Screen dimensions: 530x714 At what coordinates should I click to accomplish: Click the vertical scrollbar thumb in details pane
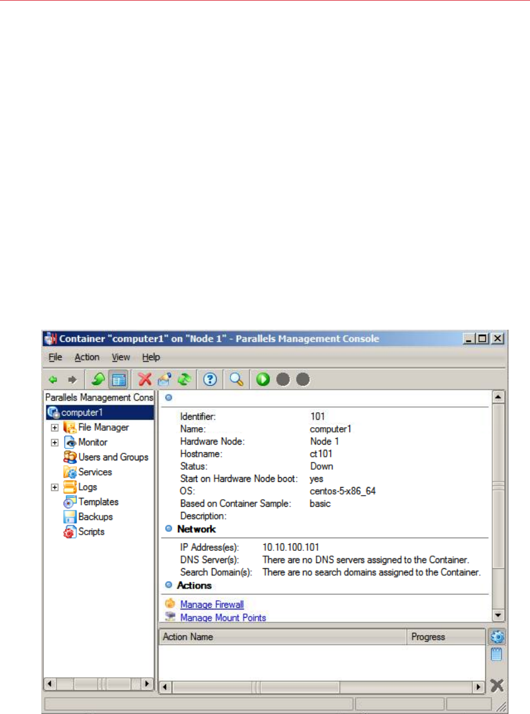click(x=498, y=486)
